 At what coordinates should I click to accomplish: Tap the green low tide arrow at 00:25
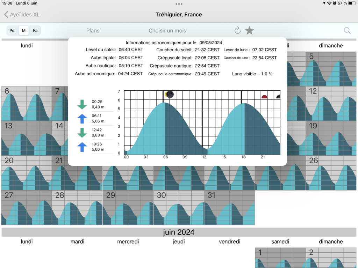(82, 104)
